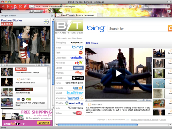Click the get started Snapfish button
Image resolution: width=172 pixels, height=129 pixels.
point(44,123)
